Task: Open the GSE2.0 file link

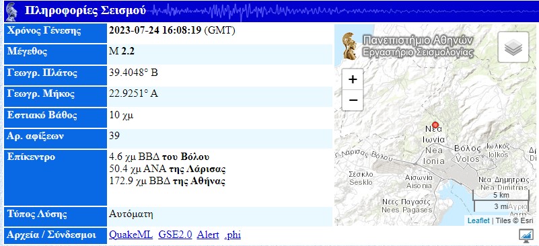Action: pyautogui.click(x=175, y=235)
